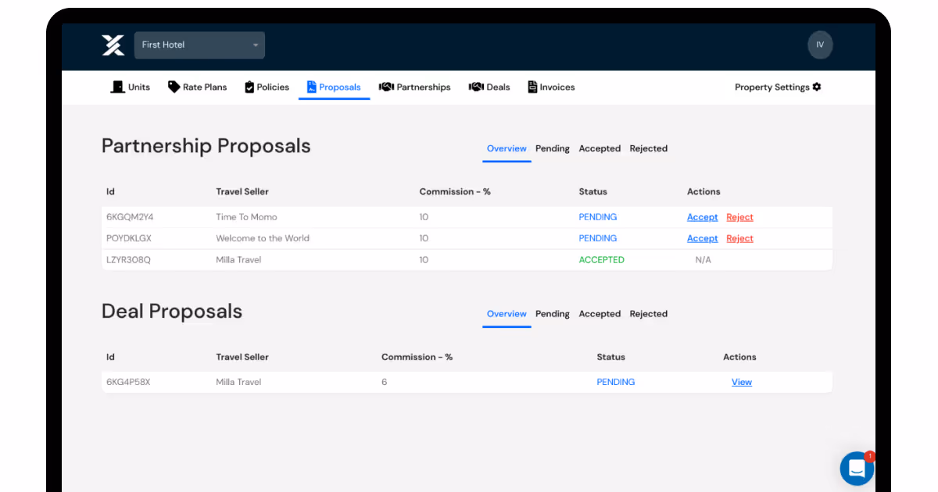
Task: Click the Deal Proposals heading
Action: [172, 312]
